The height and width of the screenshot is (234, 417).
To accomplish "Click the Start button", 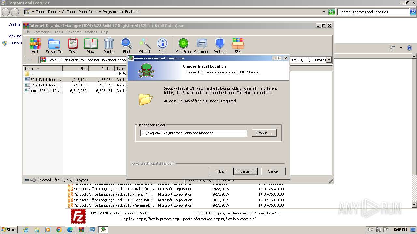I will pos(9,230).
